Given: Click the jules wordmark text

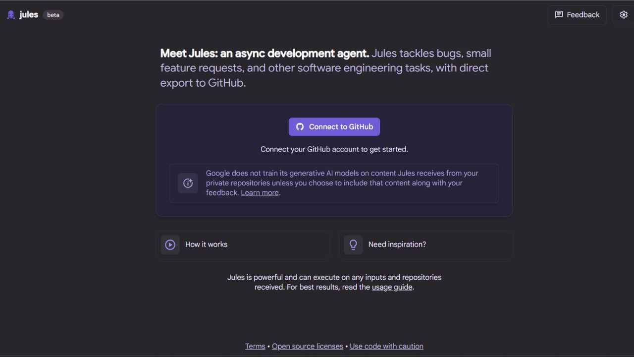Looking at the screenshot, I should 29,15.
